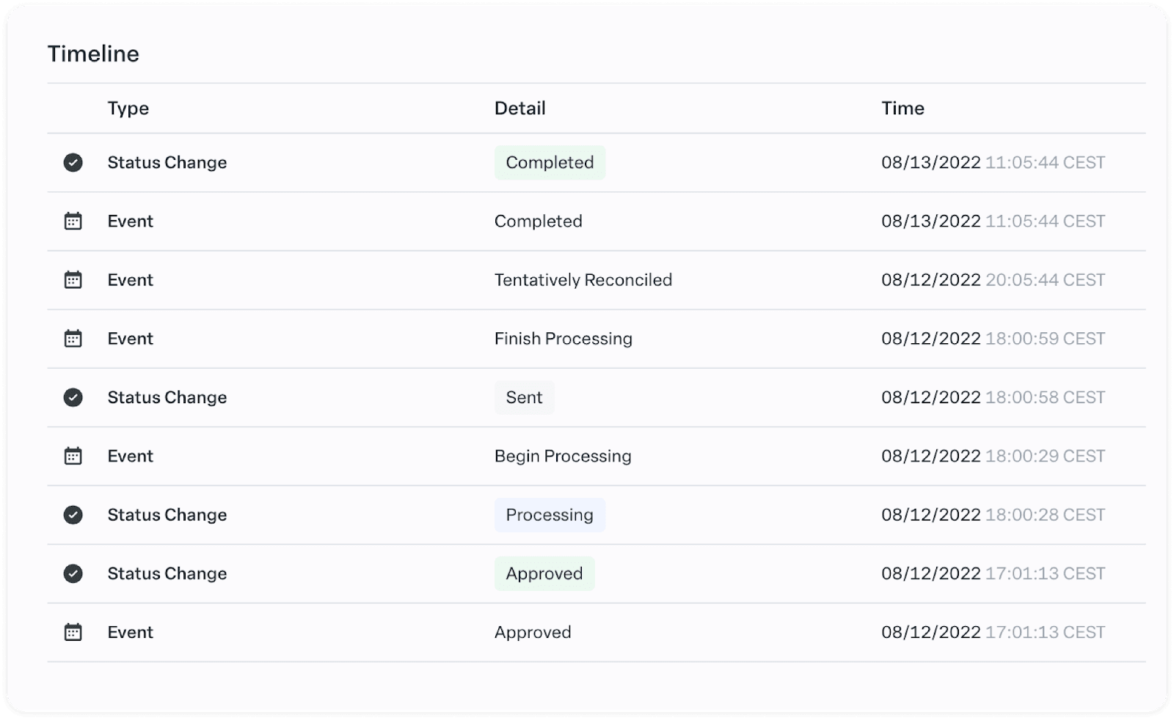Select the blue Processing status badge
The width and height of the screenshot is (1174, 720).
click(550, 515)
